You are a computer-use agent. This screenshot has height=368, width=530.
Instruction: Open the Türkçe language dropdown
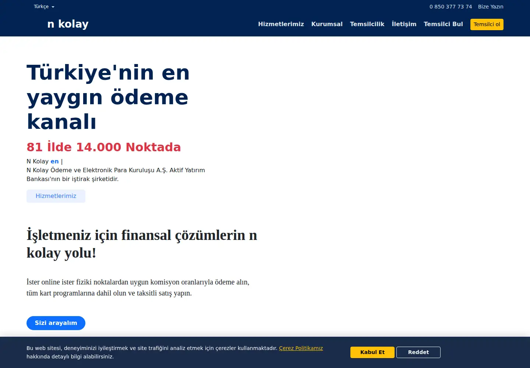pos(44,7)
